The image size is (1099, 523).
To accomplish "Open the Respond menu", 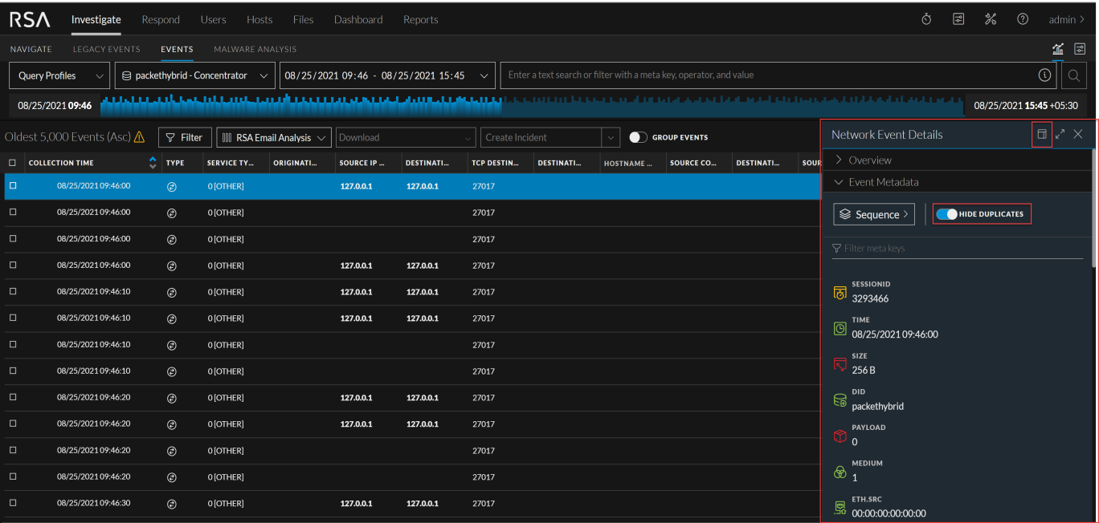I will (x=161, y=19).
